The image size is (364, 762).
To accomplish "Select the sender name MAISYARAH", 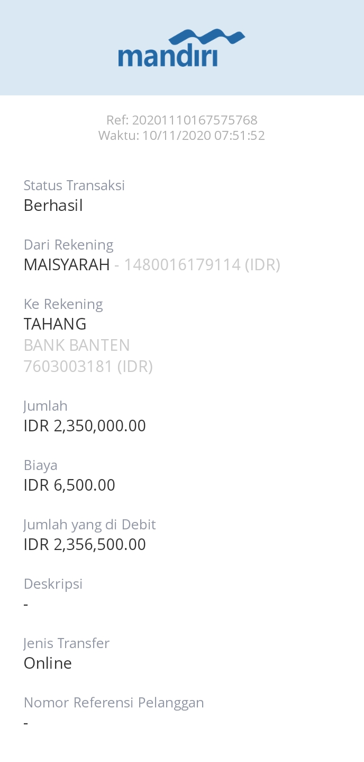I will [67, 264].
